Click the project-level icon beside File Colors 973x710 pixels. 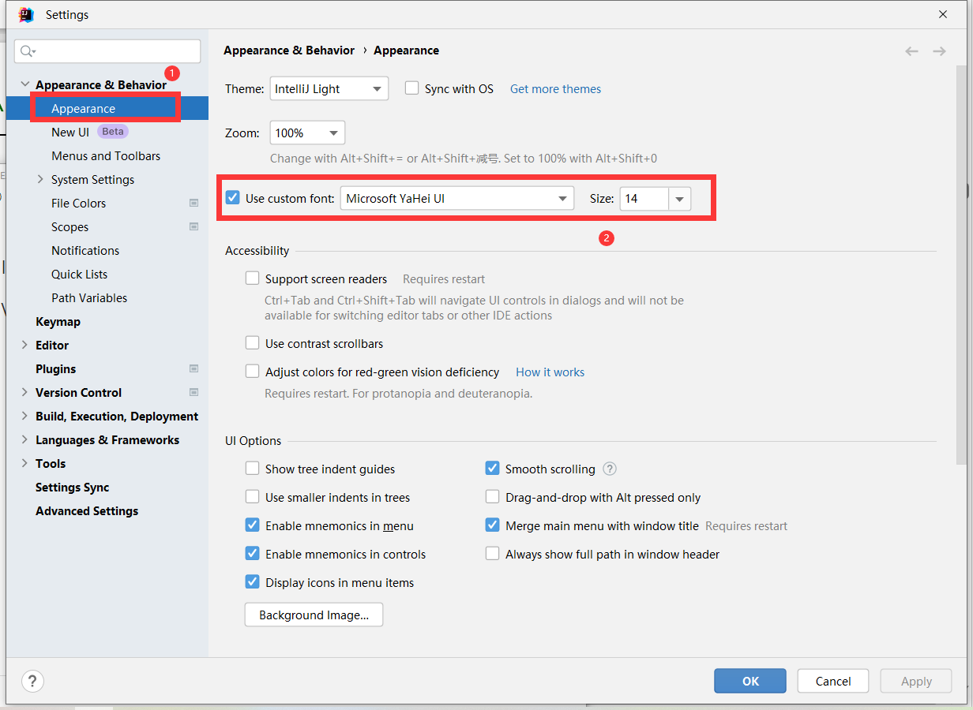click(x=193, y=203)
